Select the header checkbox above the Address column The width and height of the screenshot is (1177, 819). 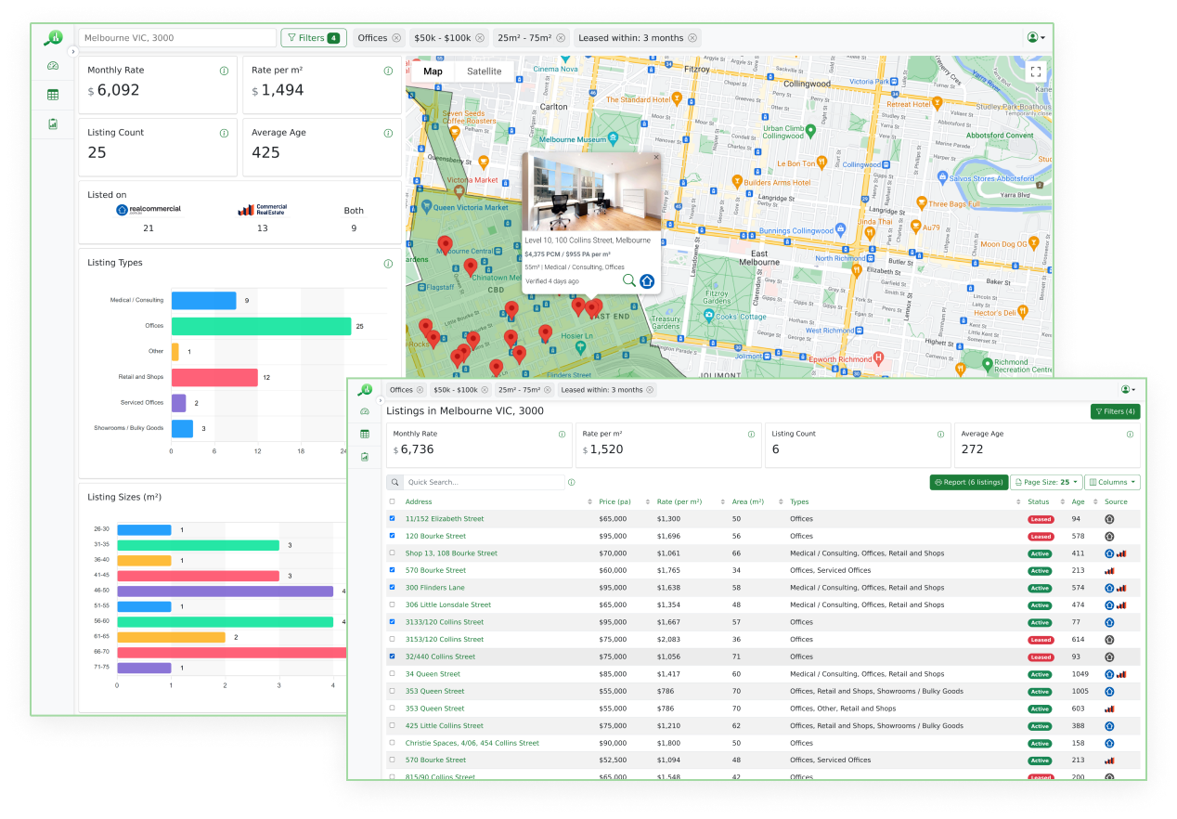(x=391, y=501)
